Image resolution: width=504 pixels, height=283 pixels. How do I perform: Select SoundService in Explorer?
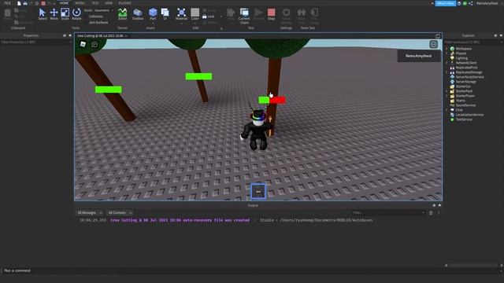tap(465, 105)
